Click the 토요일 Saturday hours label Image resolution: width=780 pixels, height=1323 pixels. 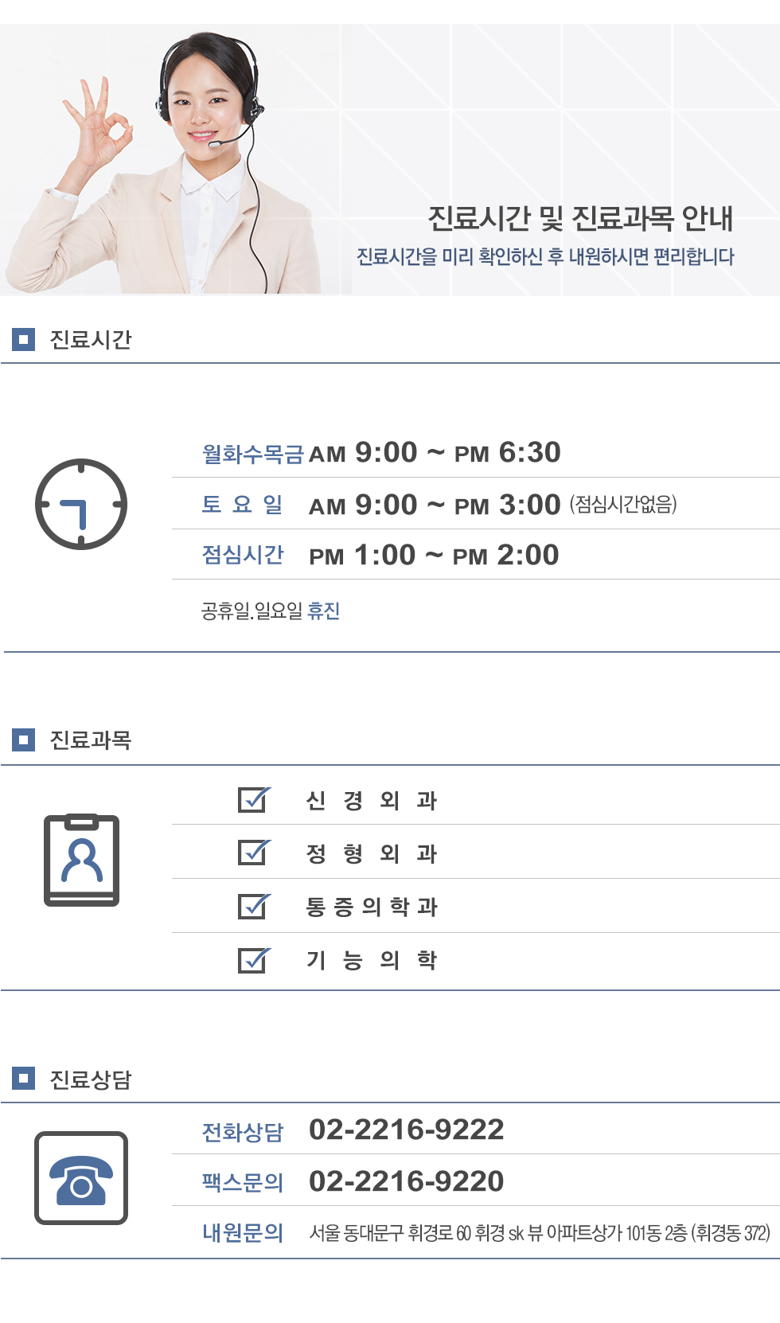pos(243,505)
